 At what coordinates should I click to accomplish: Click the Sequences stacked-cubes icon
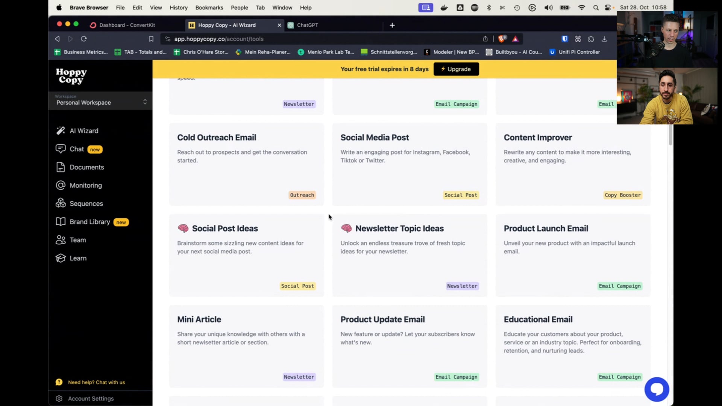(61, 203)
